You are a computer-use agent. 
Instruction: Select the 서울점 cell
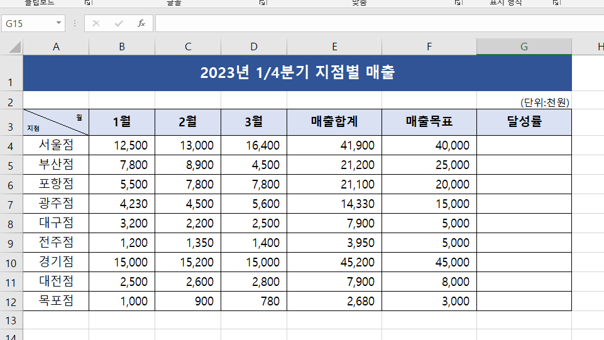pyautogui.click(x=56, y=145)
